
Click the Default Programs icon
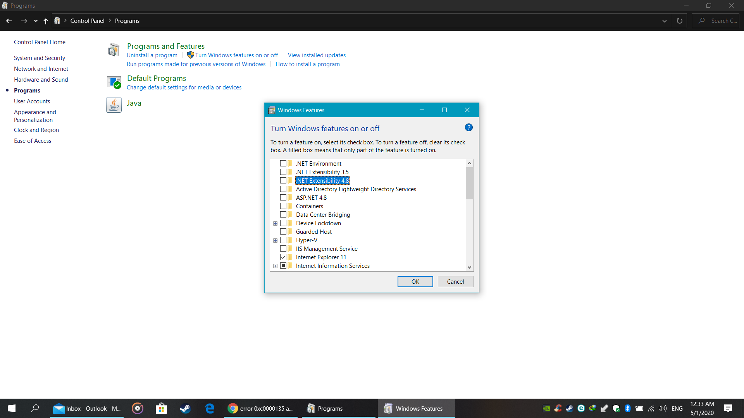coord(114,82)
